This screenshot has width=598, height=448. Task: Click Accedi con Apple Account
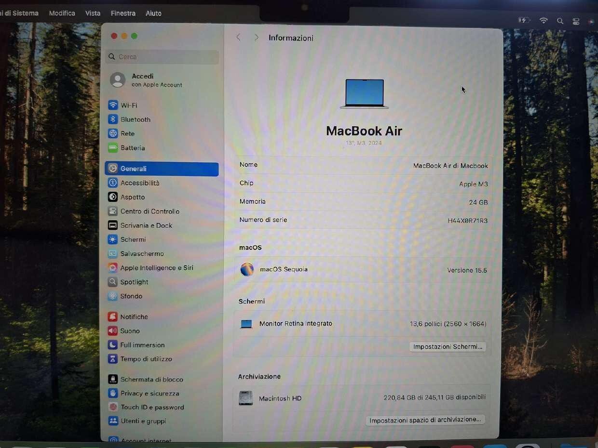click(x=146, y=80)
